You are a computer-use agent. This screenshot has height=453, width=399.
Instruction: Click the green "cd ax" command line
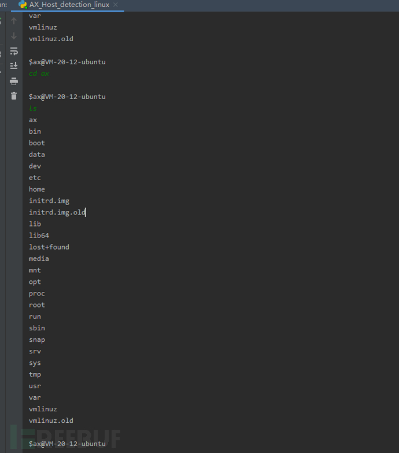click(x=39, y=74)
